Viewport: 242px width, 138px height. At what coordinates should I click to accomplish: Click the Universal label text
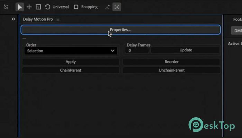click(60, 7)
